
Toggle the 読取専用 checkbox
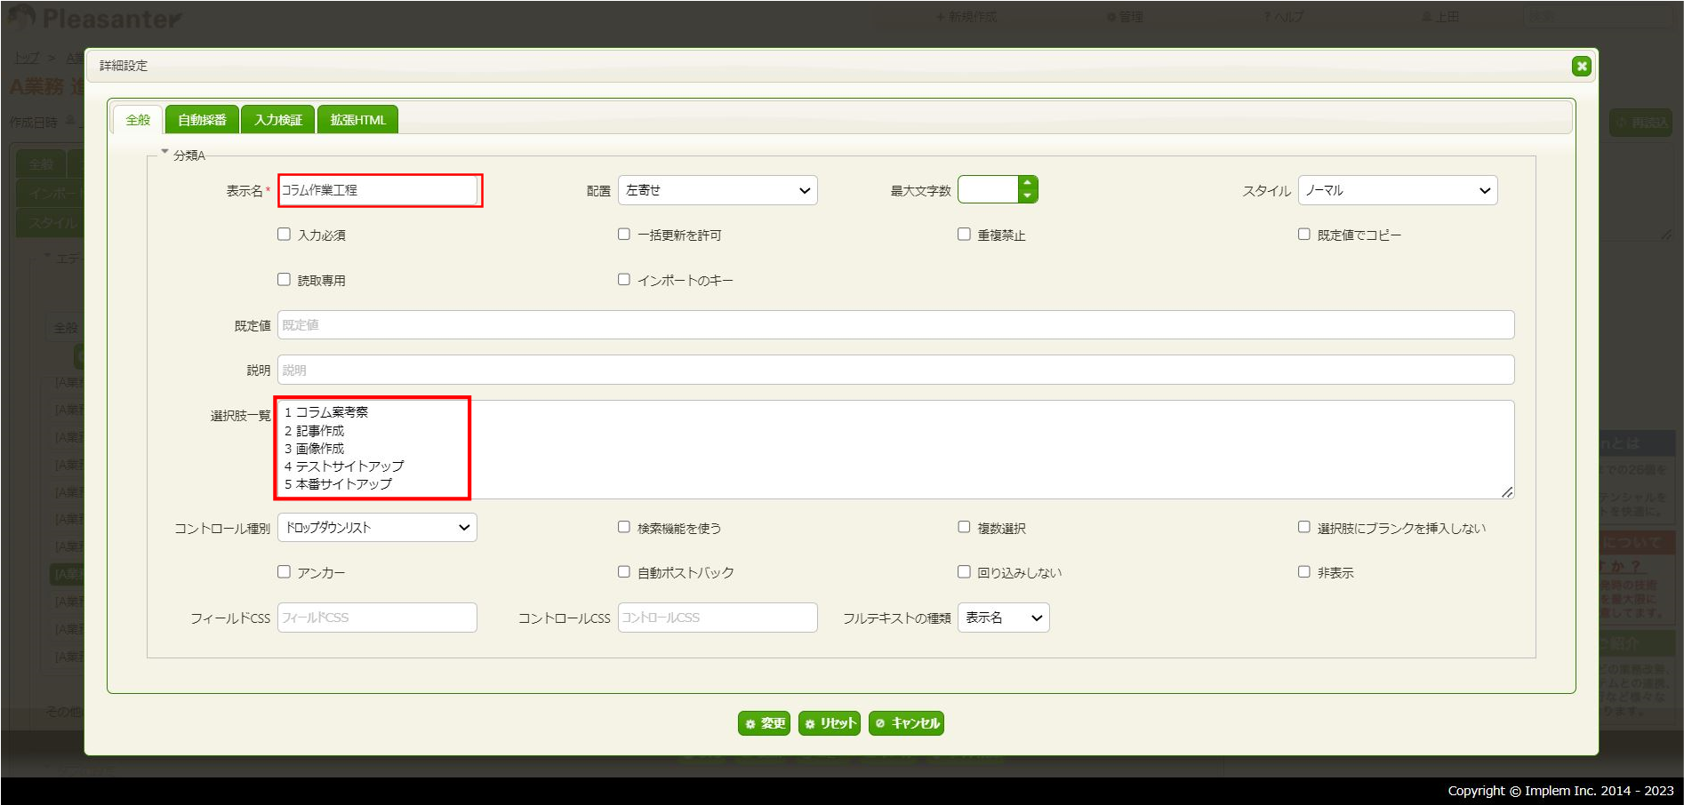coord(284,280)
